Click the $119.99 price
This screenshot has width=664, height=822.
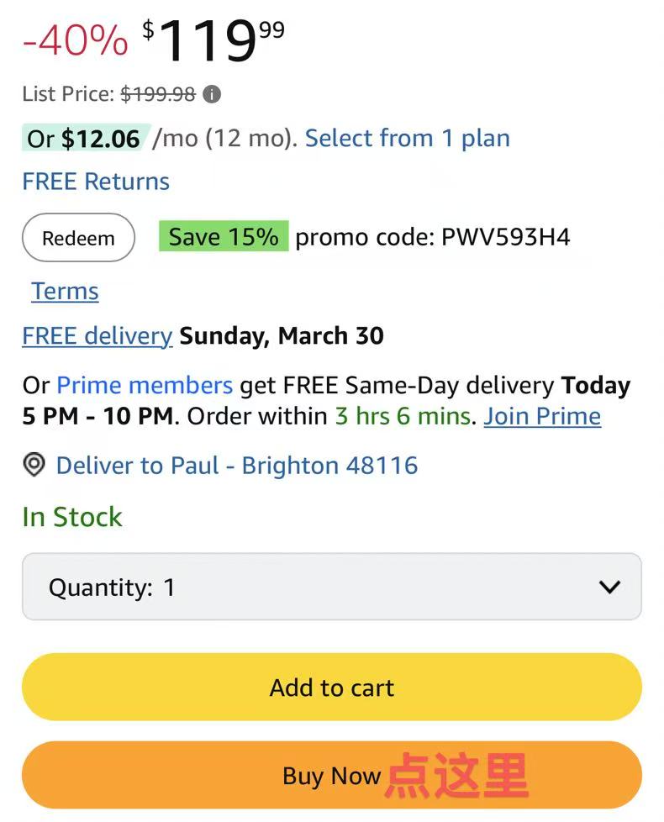[213, 40]
